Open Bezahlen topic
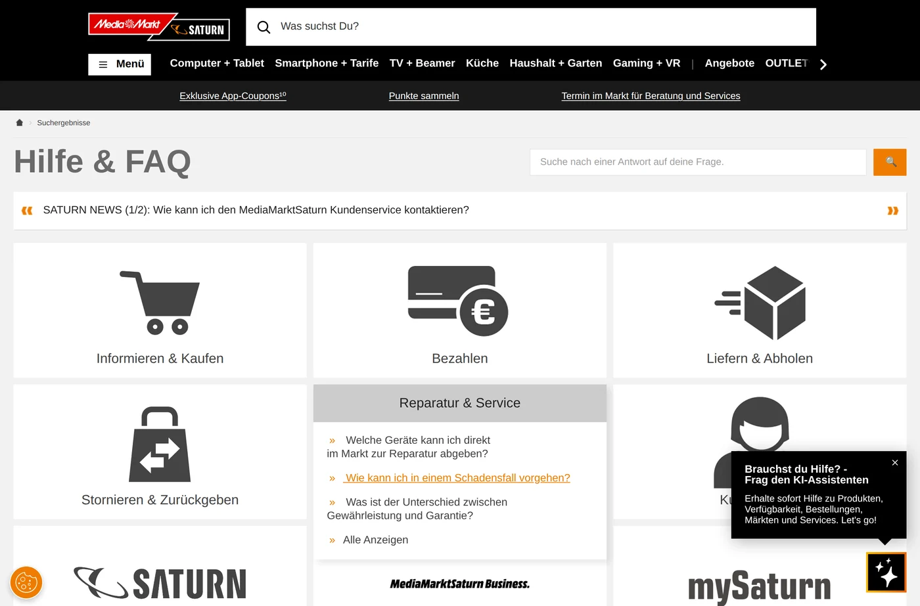This screenshot has width=920, height=606. pos(460,358)
